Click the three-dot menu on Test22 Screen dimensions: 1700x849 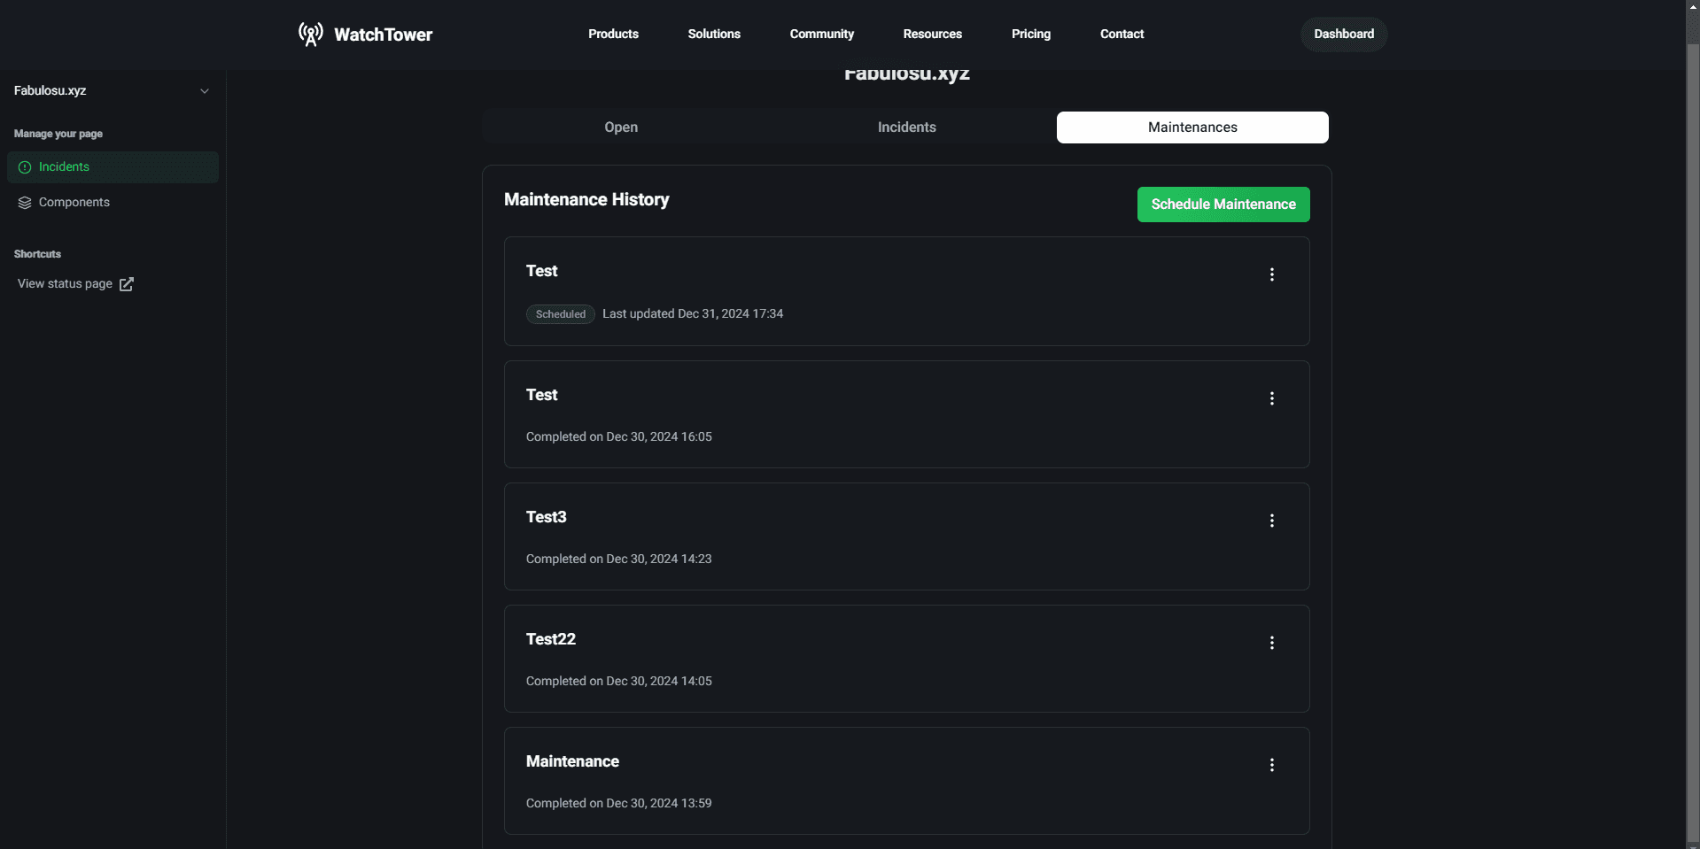[1272, 642]
